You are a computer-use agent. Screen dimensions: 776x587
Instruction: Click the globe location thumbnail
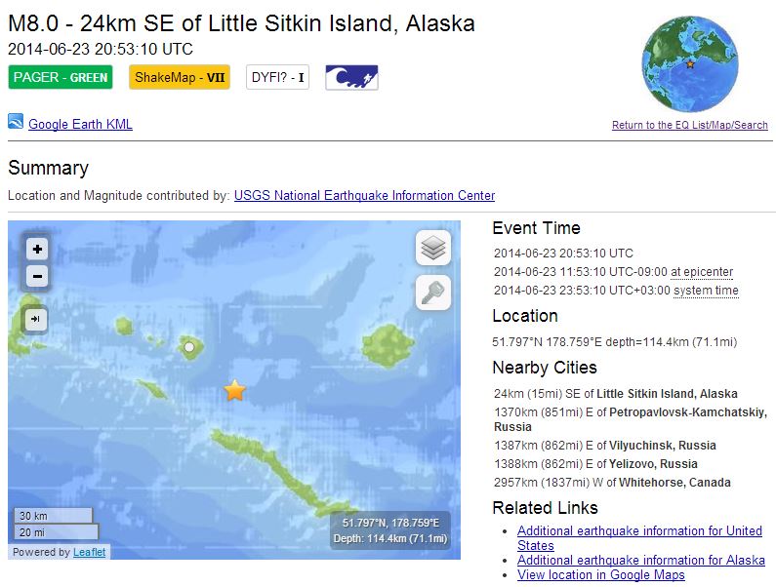[691, 64]
